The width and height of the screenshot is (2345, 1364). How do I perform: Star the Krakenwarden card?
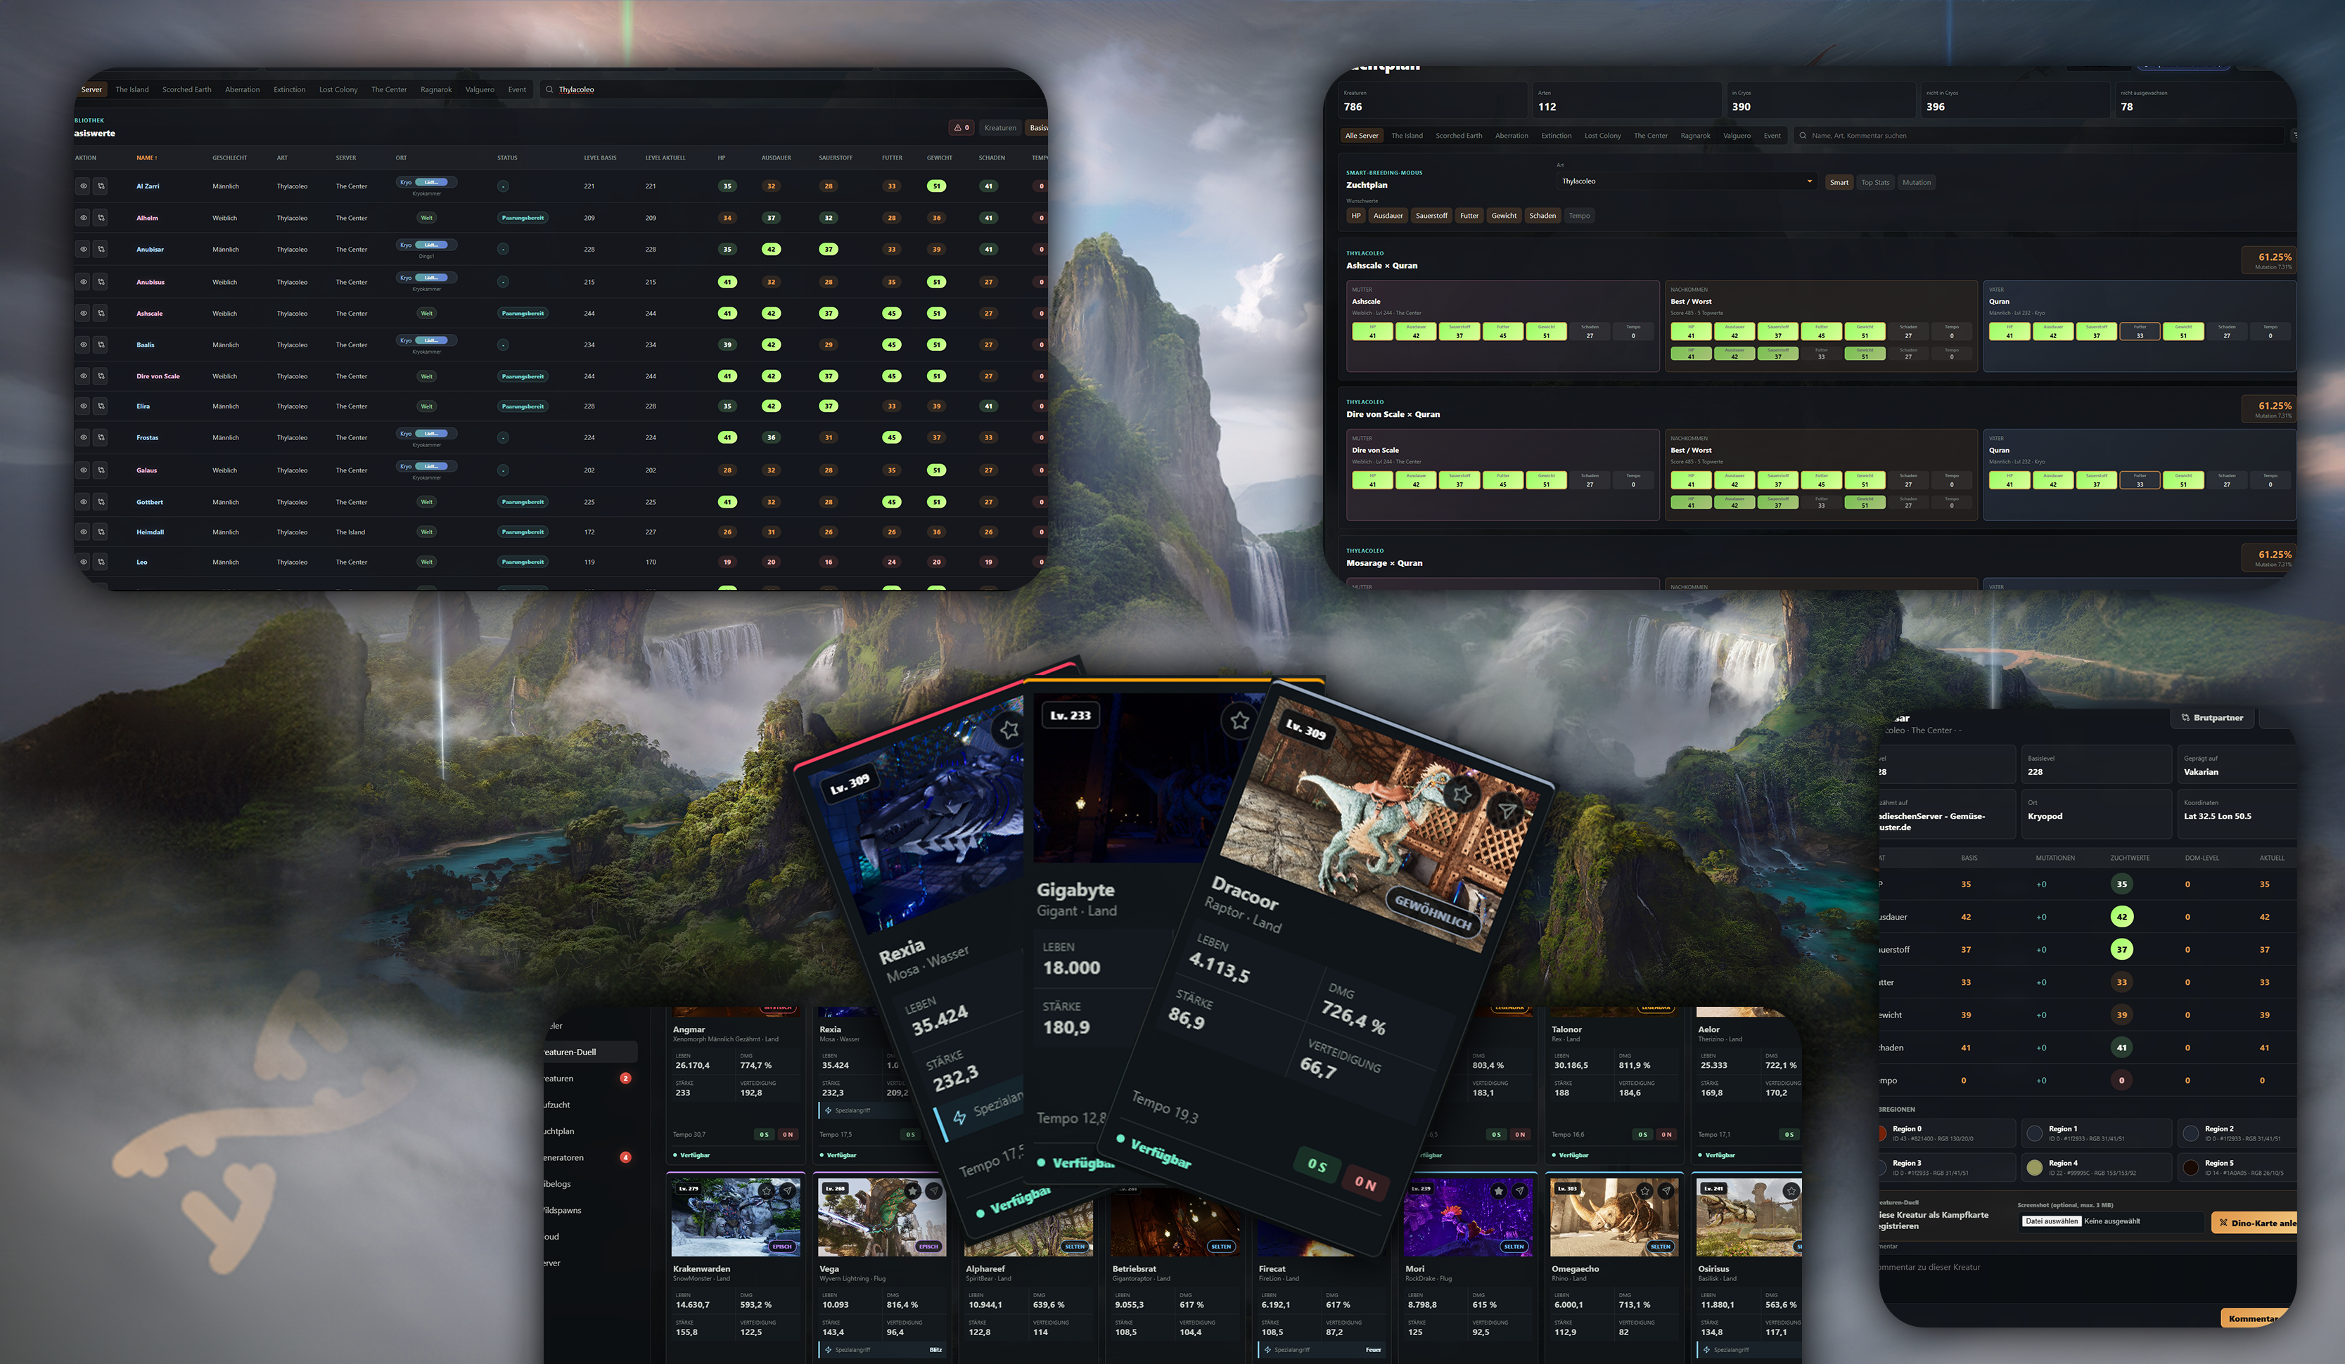click(767, 1190)
